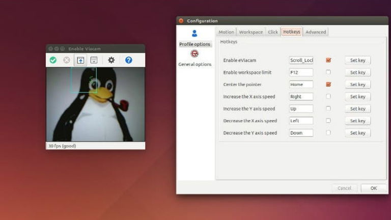Click the Viacam webcam penguin preview

click(x=96, y=104)
